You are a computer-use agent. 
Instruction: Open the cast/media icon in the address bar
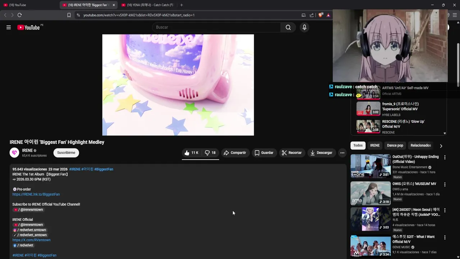tap(304, 15)
